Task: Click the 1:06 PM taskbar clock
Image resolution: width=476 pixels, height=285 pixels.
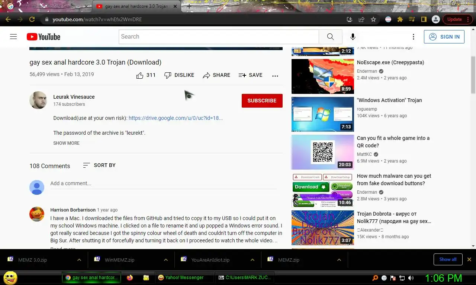Action: coord(443,278)
